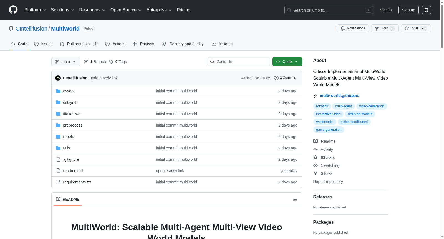Open the readme.md file name

pos(73,171)
